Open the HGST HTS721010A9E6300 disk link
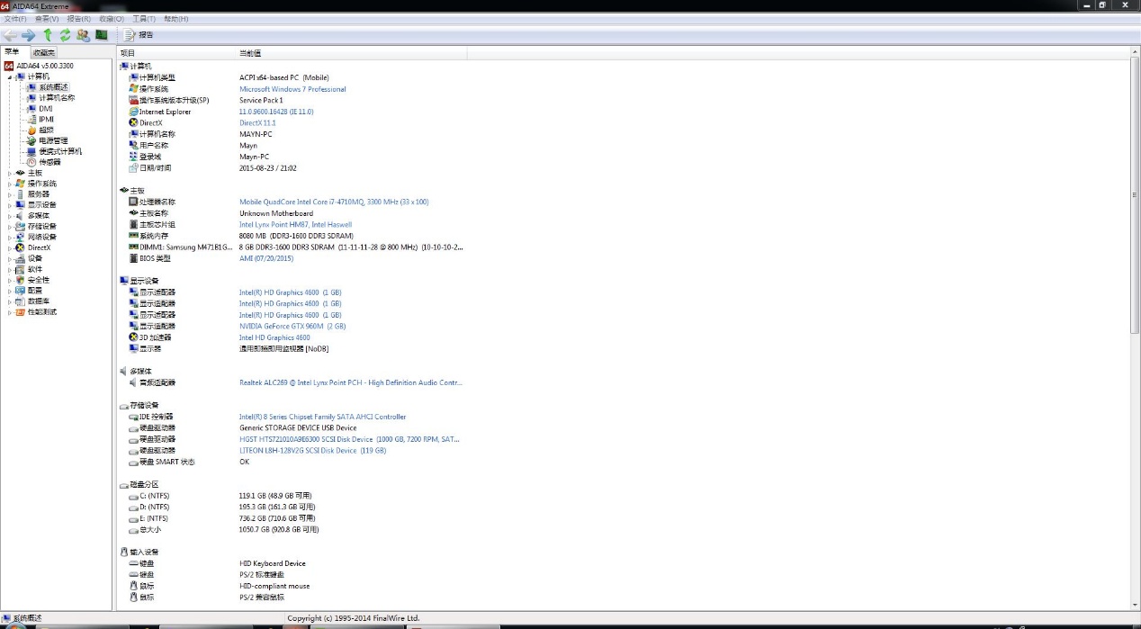Image resolution: width=1141 pixels, height=629 pixels. [x=349, y=439]
